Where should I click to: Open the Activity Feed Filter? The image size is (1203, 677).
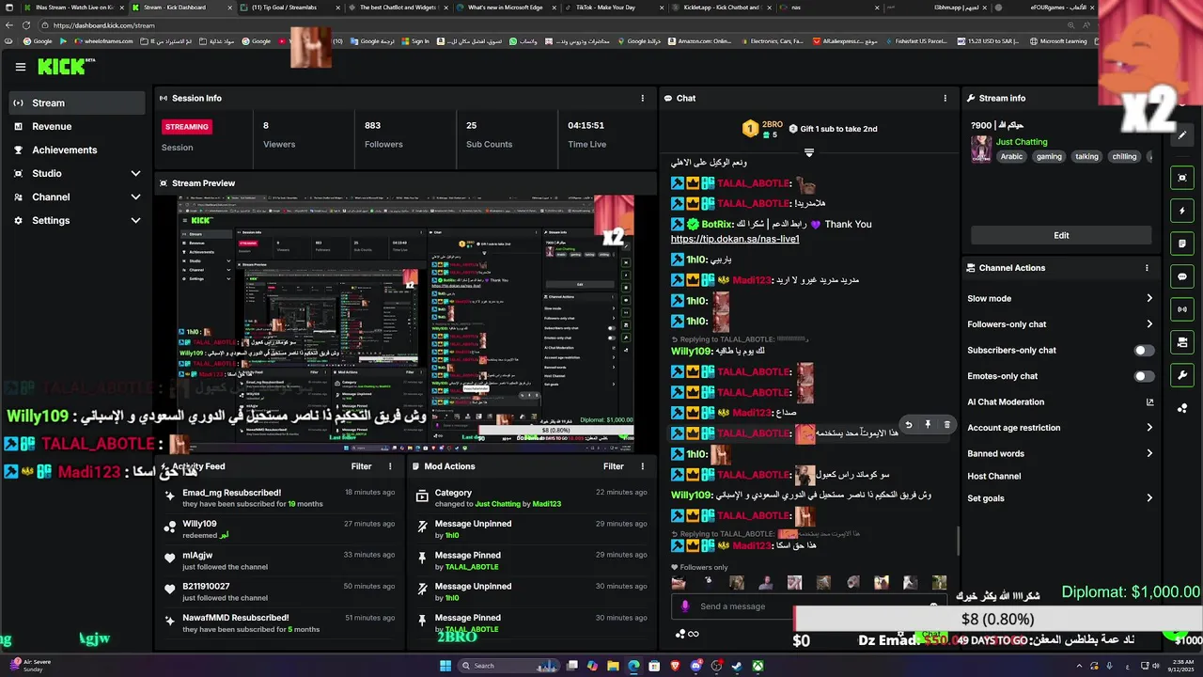tap(361, 466)
